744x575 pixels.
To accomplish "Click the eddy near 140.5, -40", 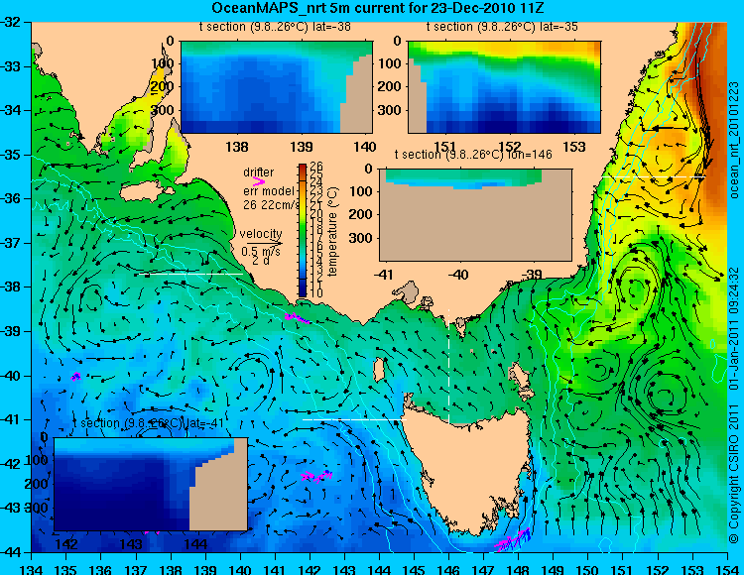I will (x=253, y=377).
